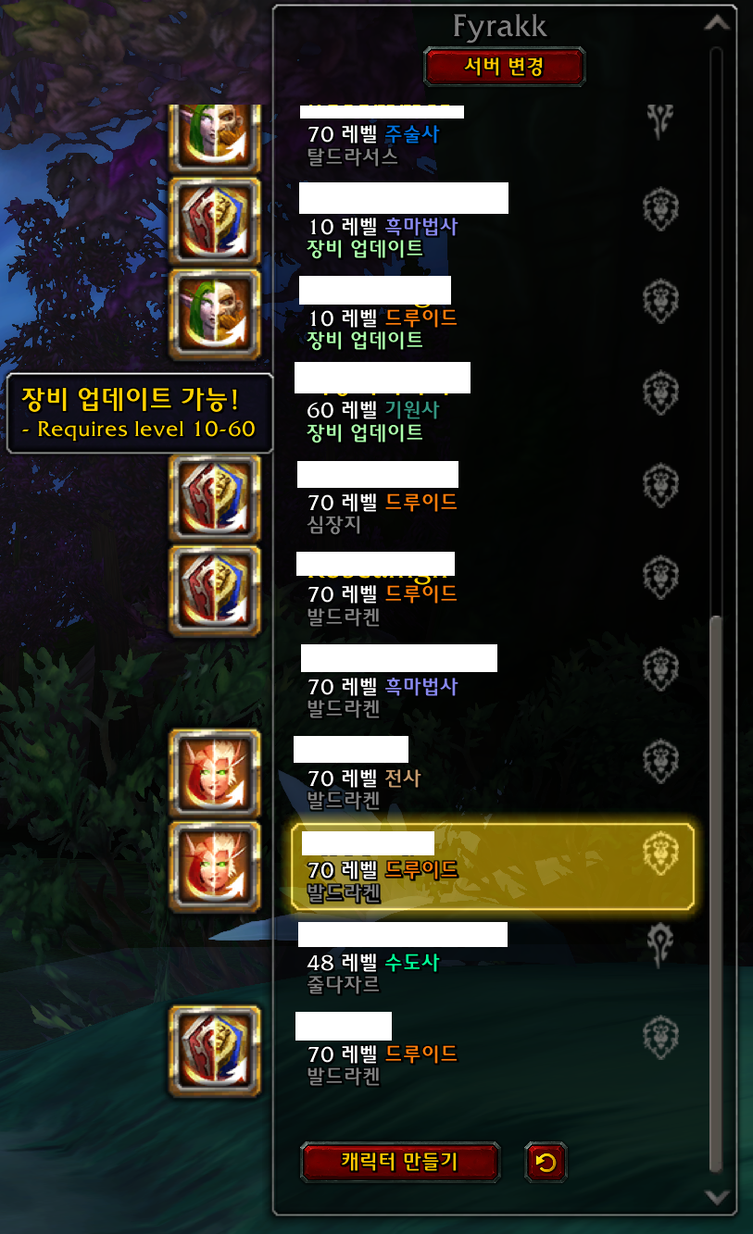Click the race change icon beside 주술사 character

(x=215, y=137)
